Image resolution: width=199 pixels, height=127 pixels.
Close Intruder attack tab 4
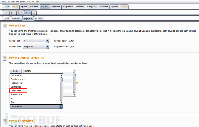tap(29, 13)
